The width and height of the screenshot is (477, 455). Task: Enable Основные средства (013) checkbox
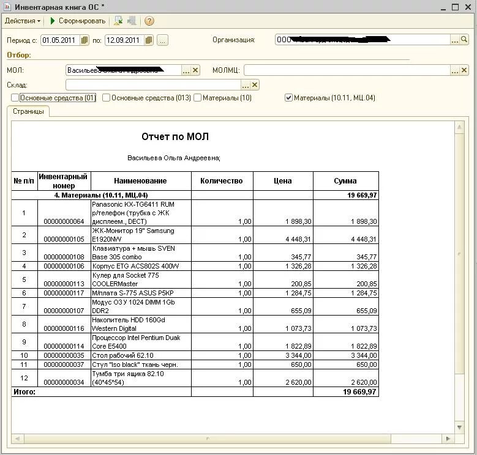point(106,98)
